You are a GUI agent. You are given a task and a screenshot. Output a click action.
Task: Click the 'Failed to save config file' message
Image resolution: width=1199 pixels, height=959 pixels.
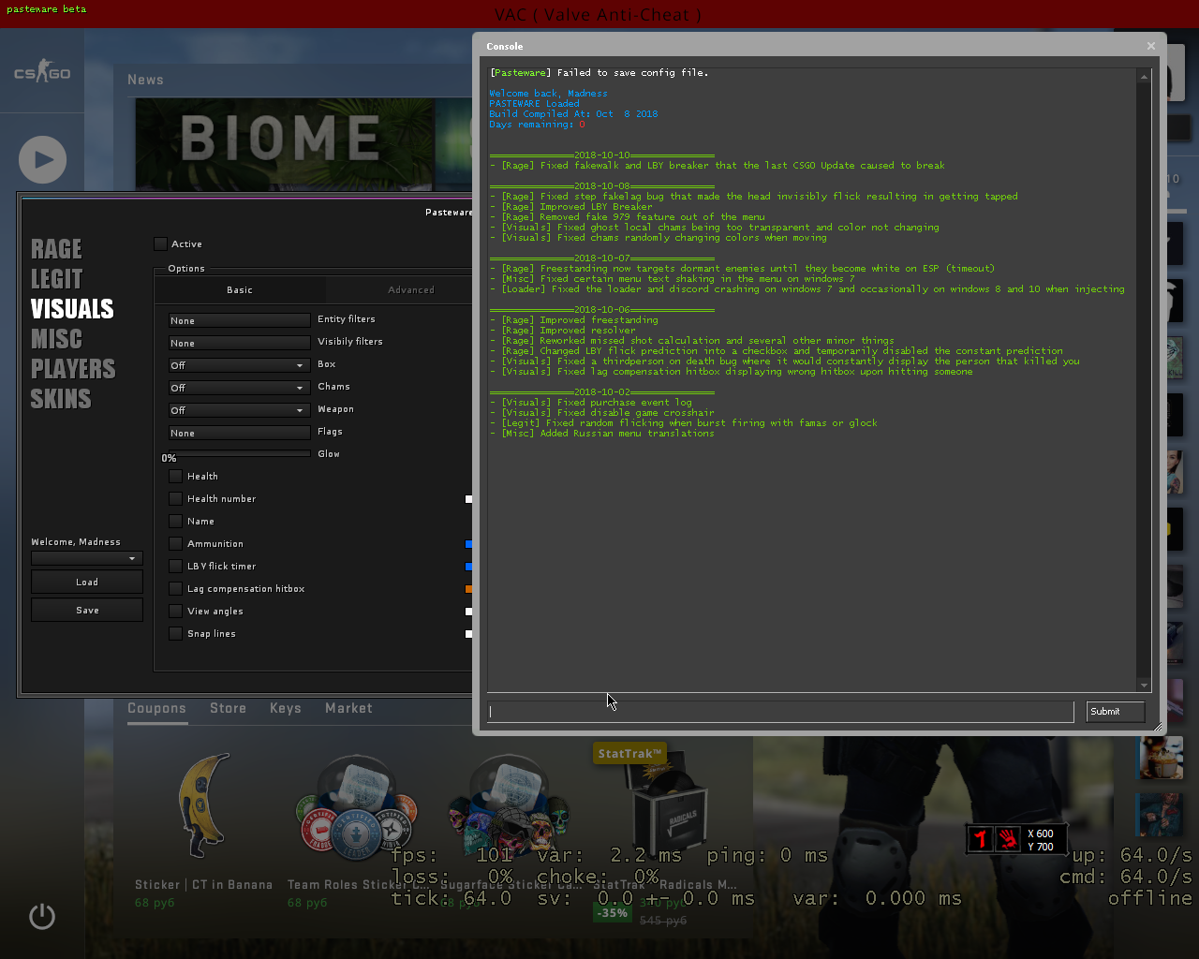click(632, 73)
